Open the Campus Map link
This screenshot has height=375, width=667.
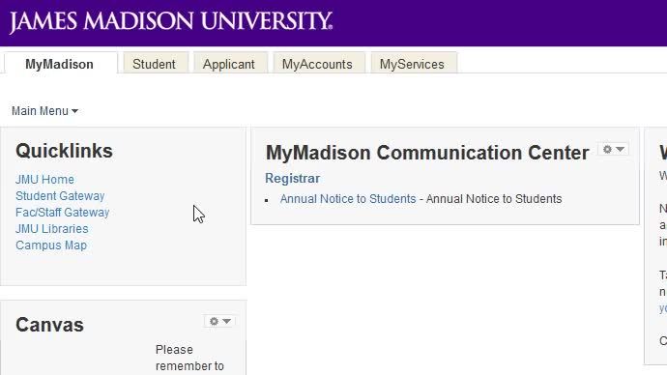coord(51,245)
